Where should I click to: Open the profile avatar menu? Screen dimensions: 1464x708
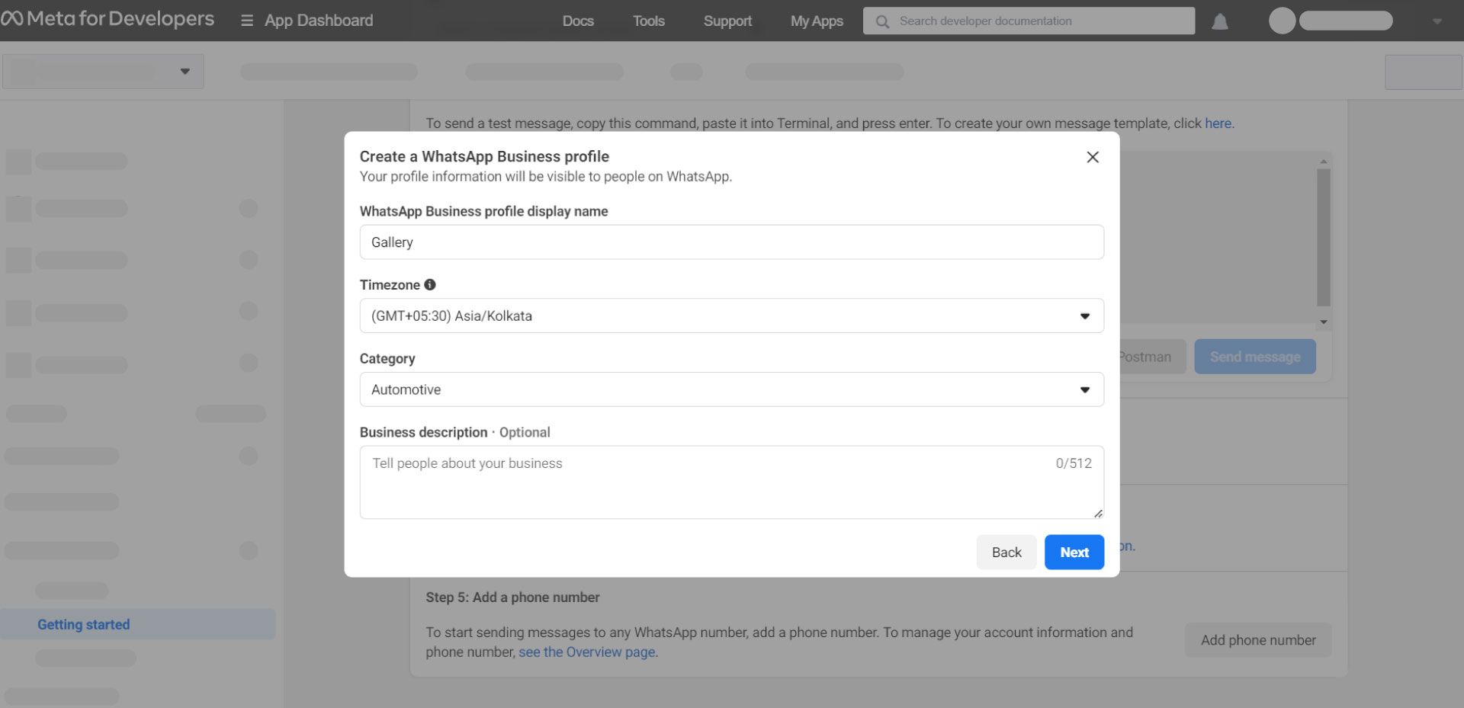(x=1281, y=21)
